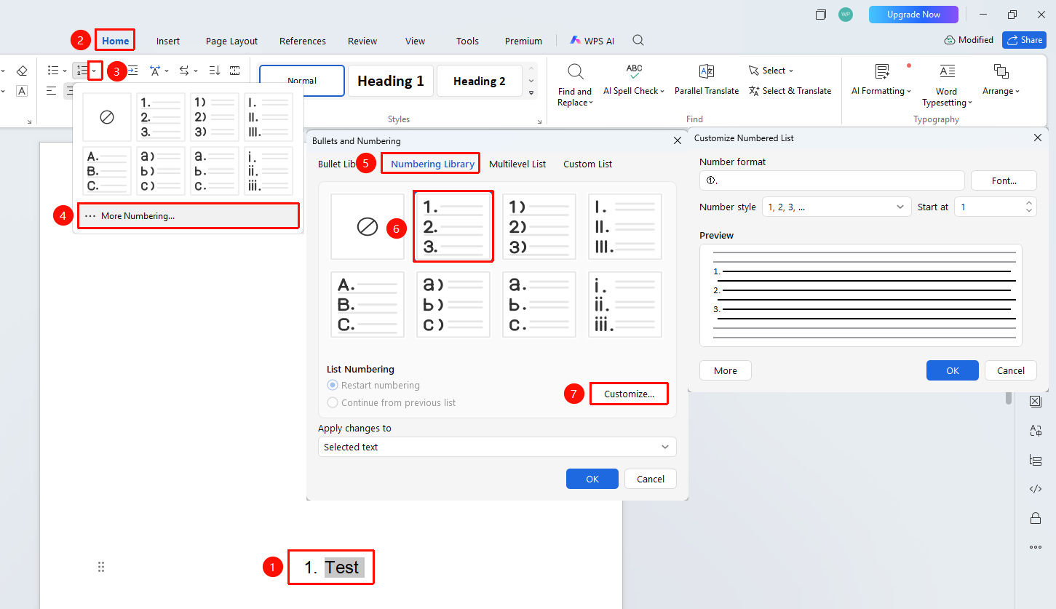Click the Parallel Translate icon

pos(706,71)
